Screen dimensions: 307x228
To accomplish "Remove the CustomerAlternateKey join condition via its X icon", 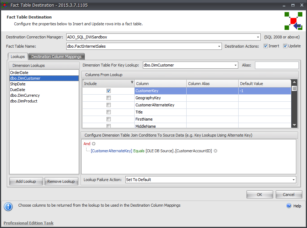I will click(x=215, y=151).
